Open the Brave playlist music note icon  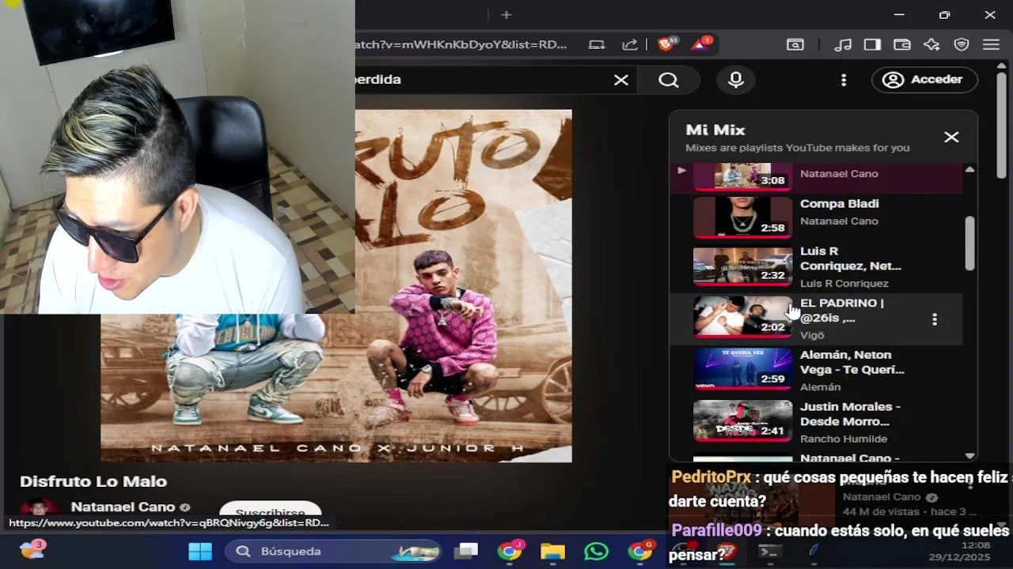pos(843,44)
